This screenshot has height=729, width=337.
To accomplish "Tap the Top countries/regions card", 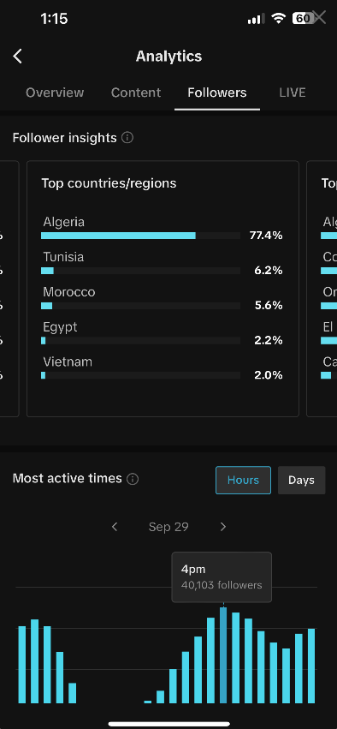I will (163, 289).
